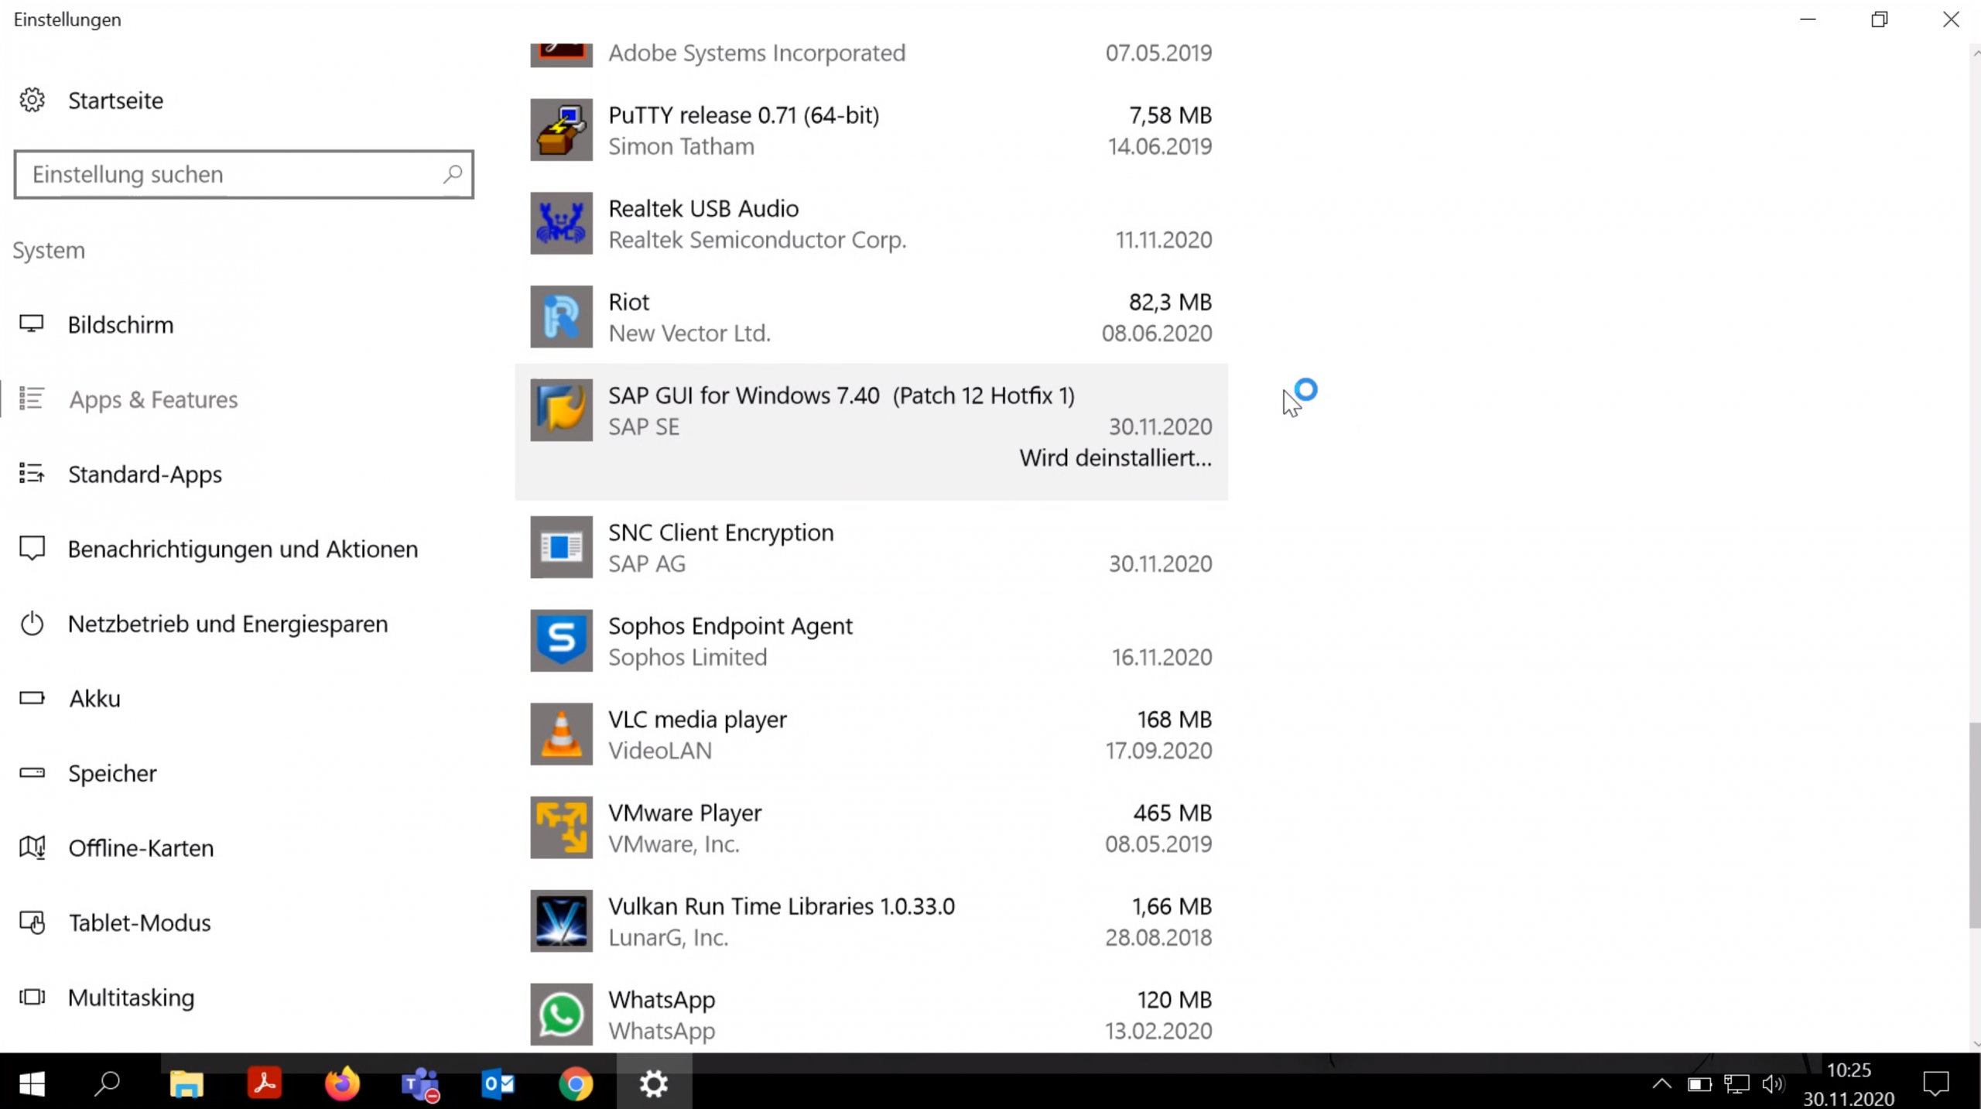Open Windows Start menu
1981x1109 pixels.
click(32, 1083)
